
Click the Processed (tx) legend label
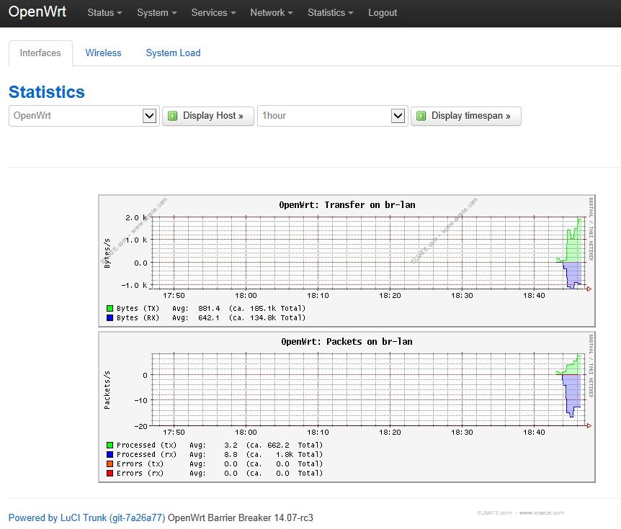coord(146,445)
